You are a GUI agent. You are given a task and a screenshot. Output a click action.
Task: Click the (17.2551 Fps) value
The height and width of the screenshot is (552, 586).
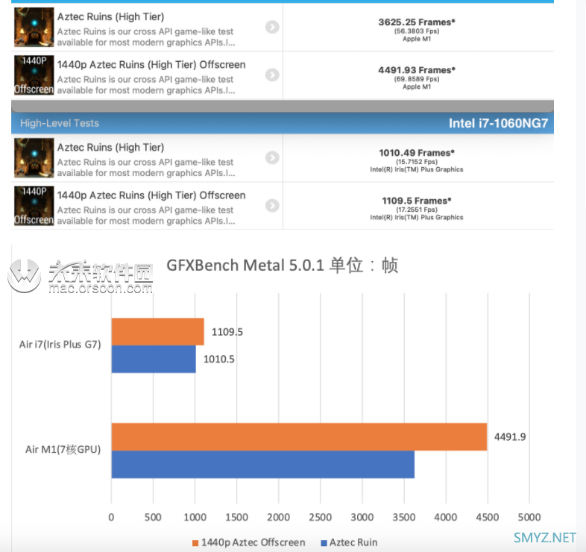click(x=417, y=210)
